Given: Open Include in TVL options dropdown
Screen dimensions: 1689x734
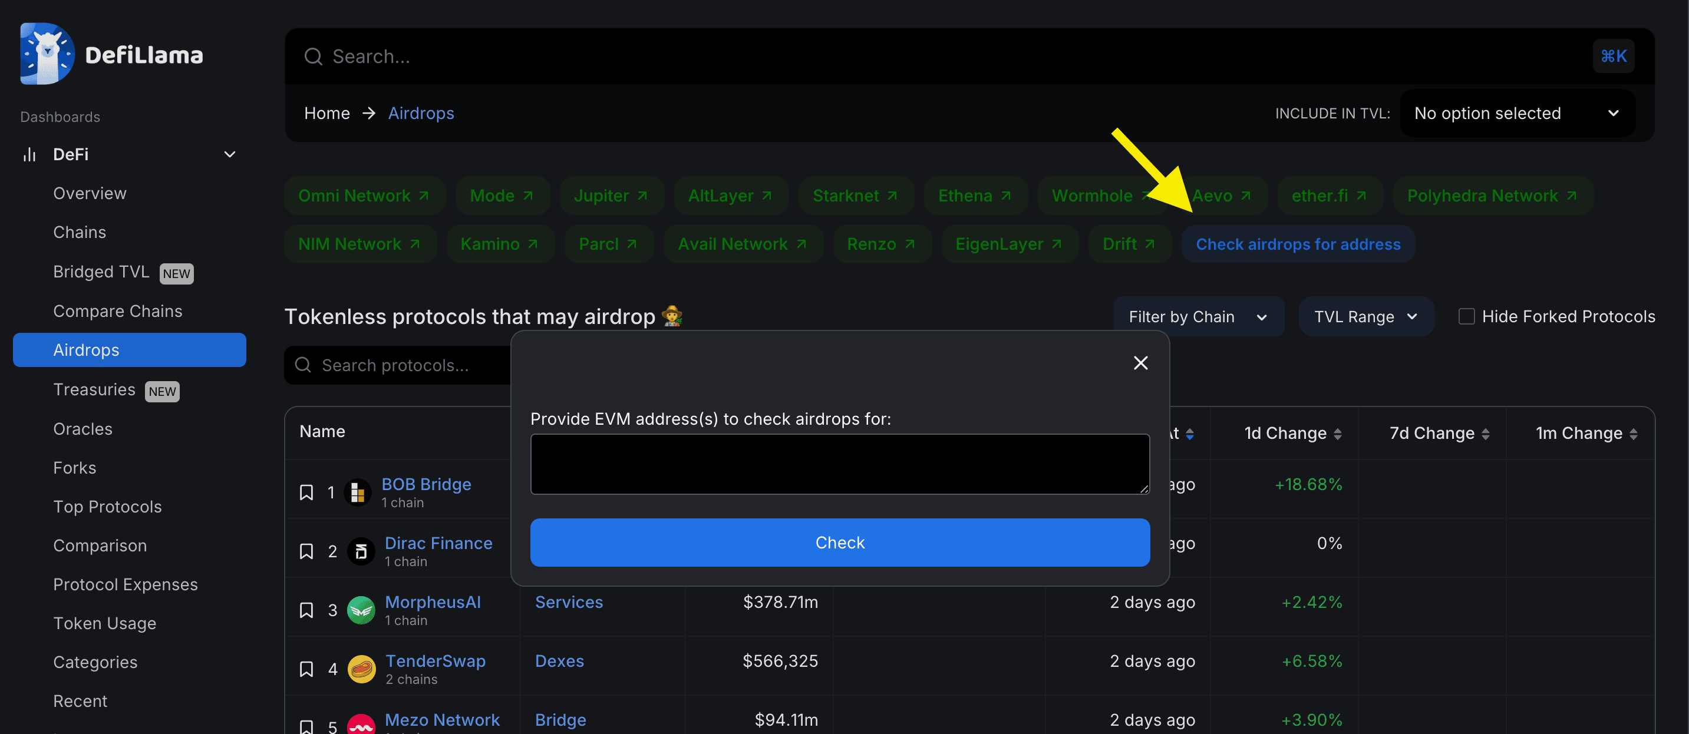Looking at the screenshot, I should (x=1516, y=113).
